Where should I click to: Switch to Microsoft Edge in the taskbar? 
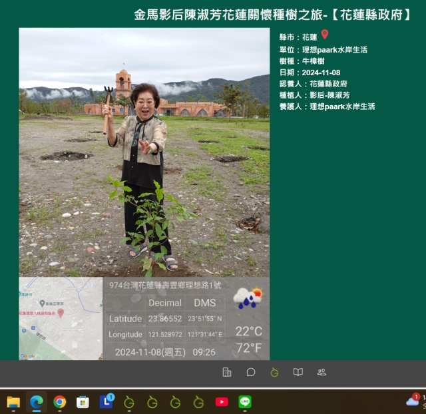37,402
